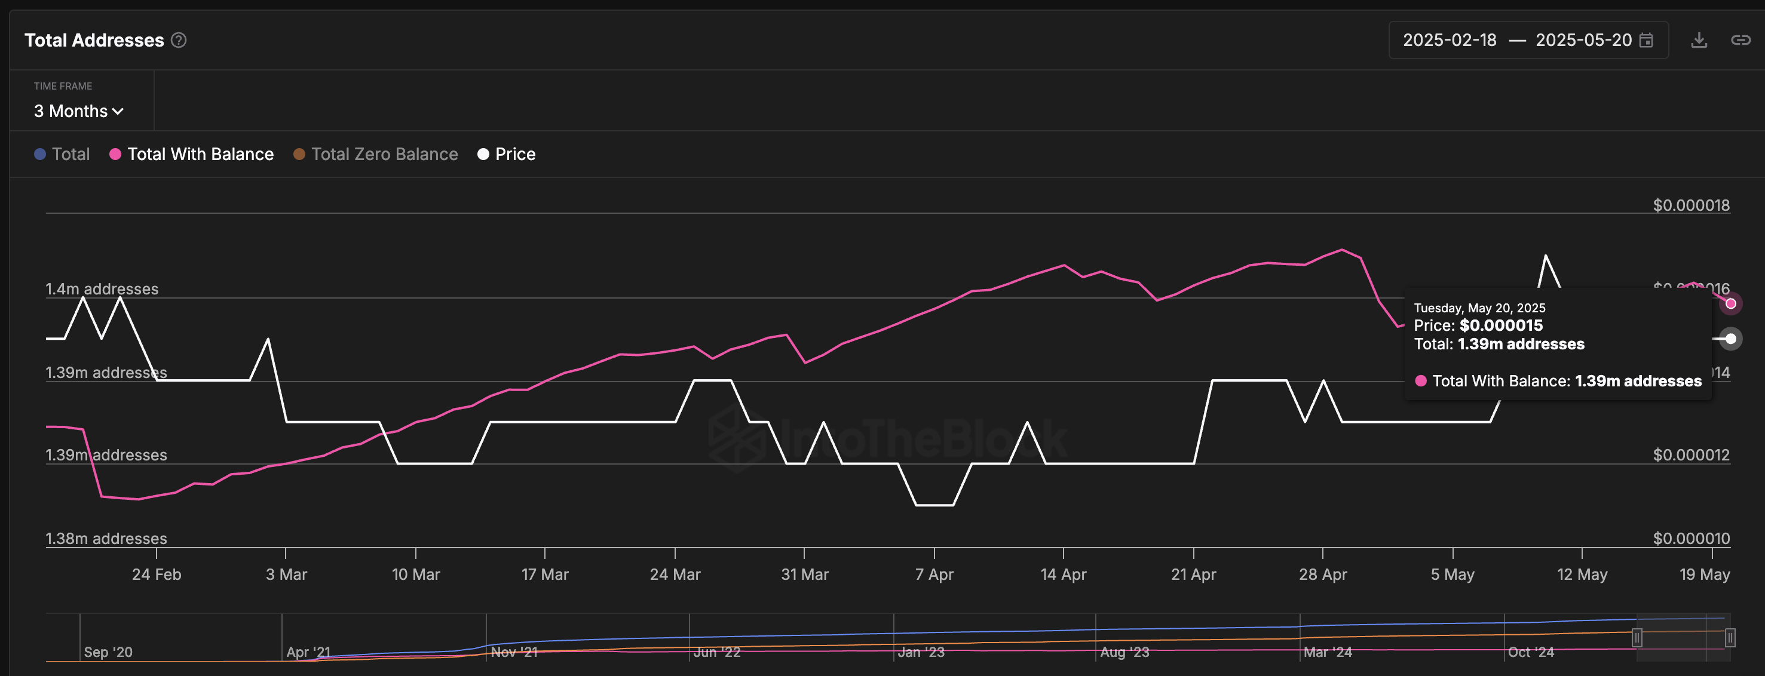
Task: Click the TIME FRAME label
Action: click(x=63, y=87)
